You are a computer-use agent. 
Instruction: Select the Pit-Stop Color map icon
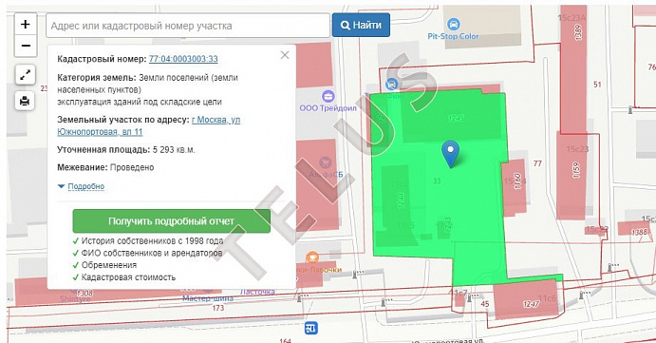point(453,24)
